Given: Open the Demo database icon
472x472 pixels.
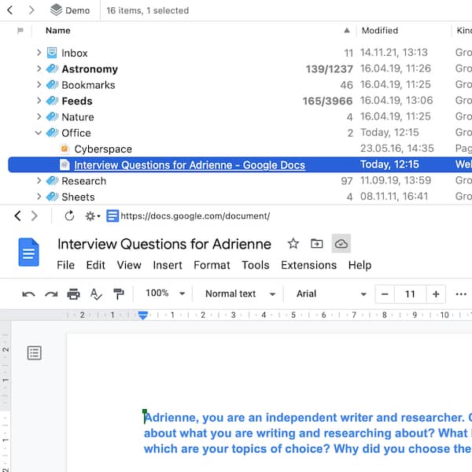Looking at the screenshot, I should 57,10.
